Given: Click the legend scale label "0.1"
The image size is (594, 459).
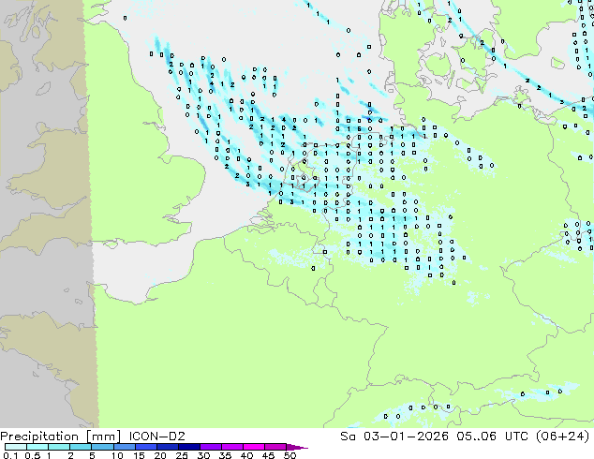Looking at the screenshot, I should (x=10, y=455).
